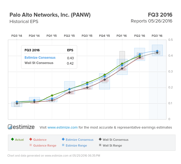Select the Guidance Range legend label

(45, 145)
